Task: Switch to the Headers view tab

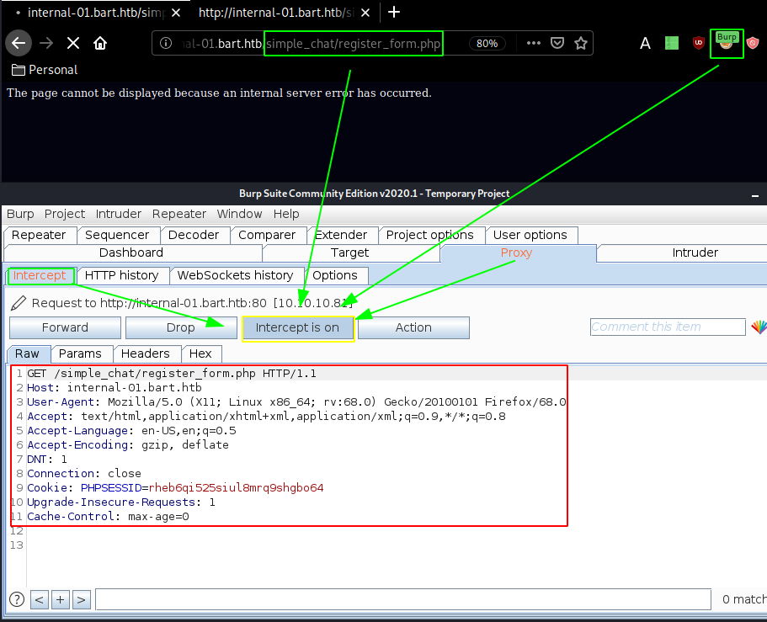Action: pos(146,354)
